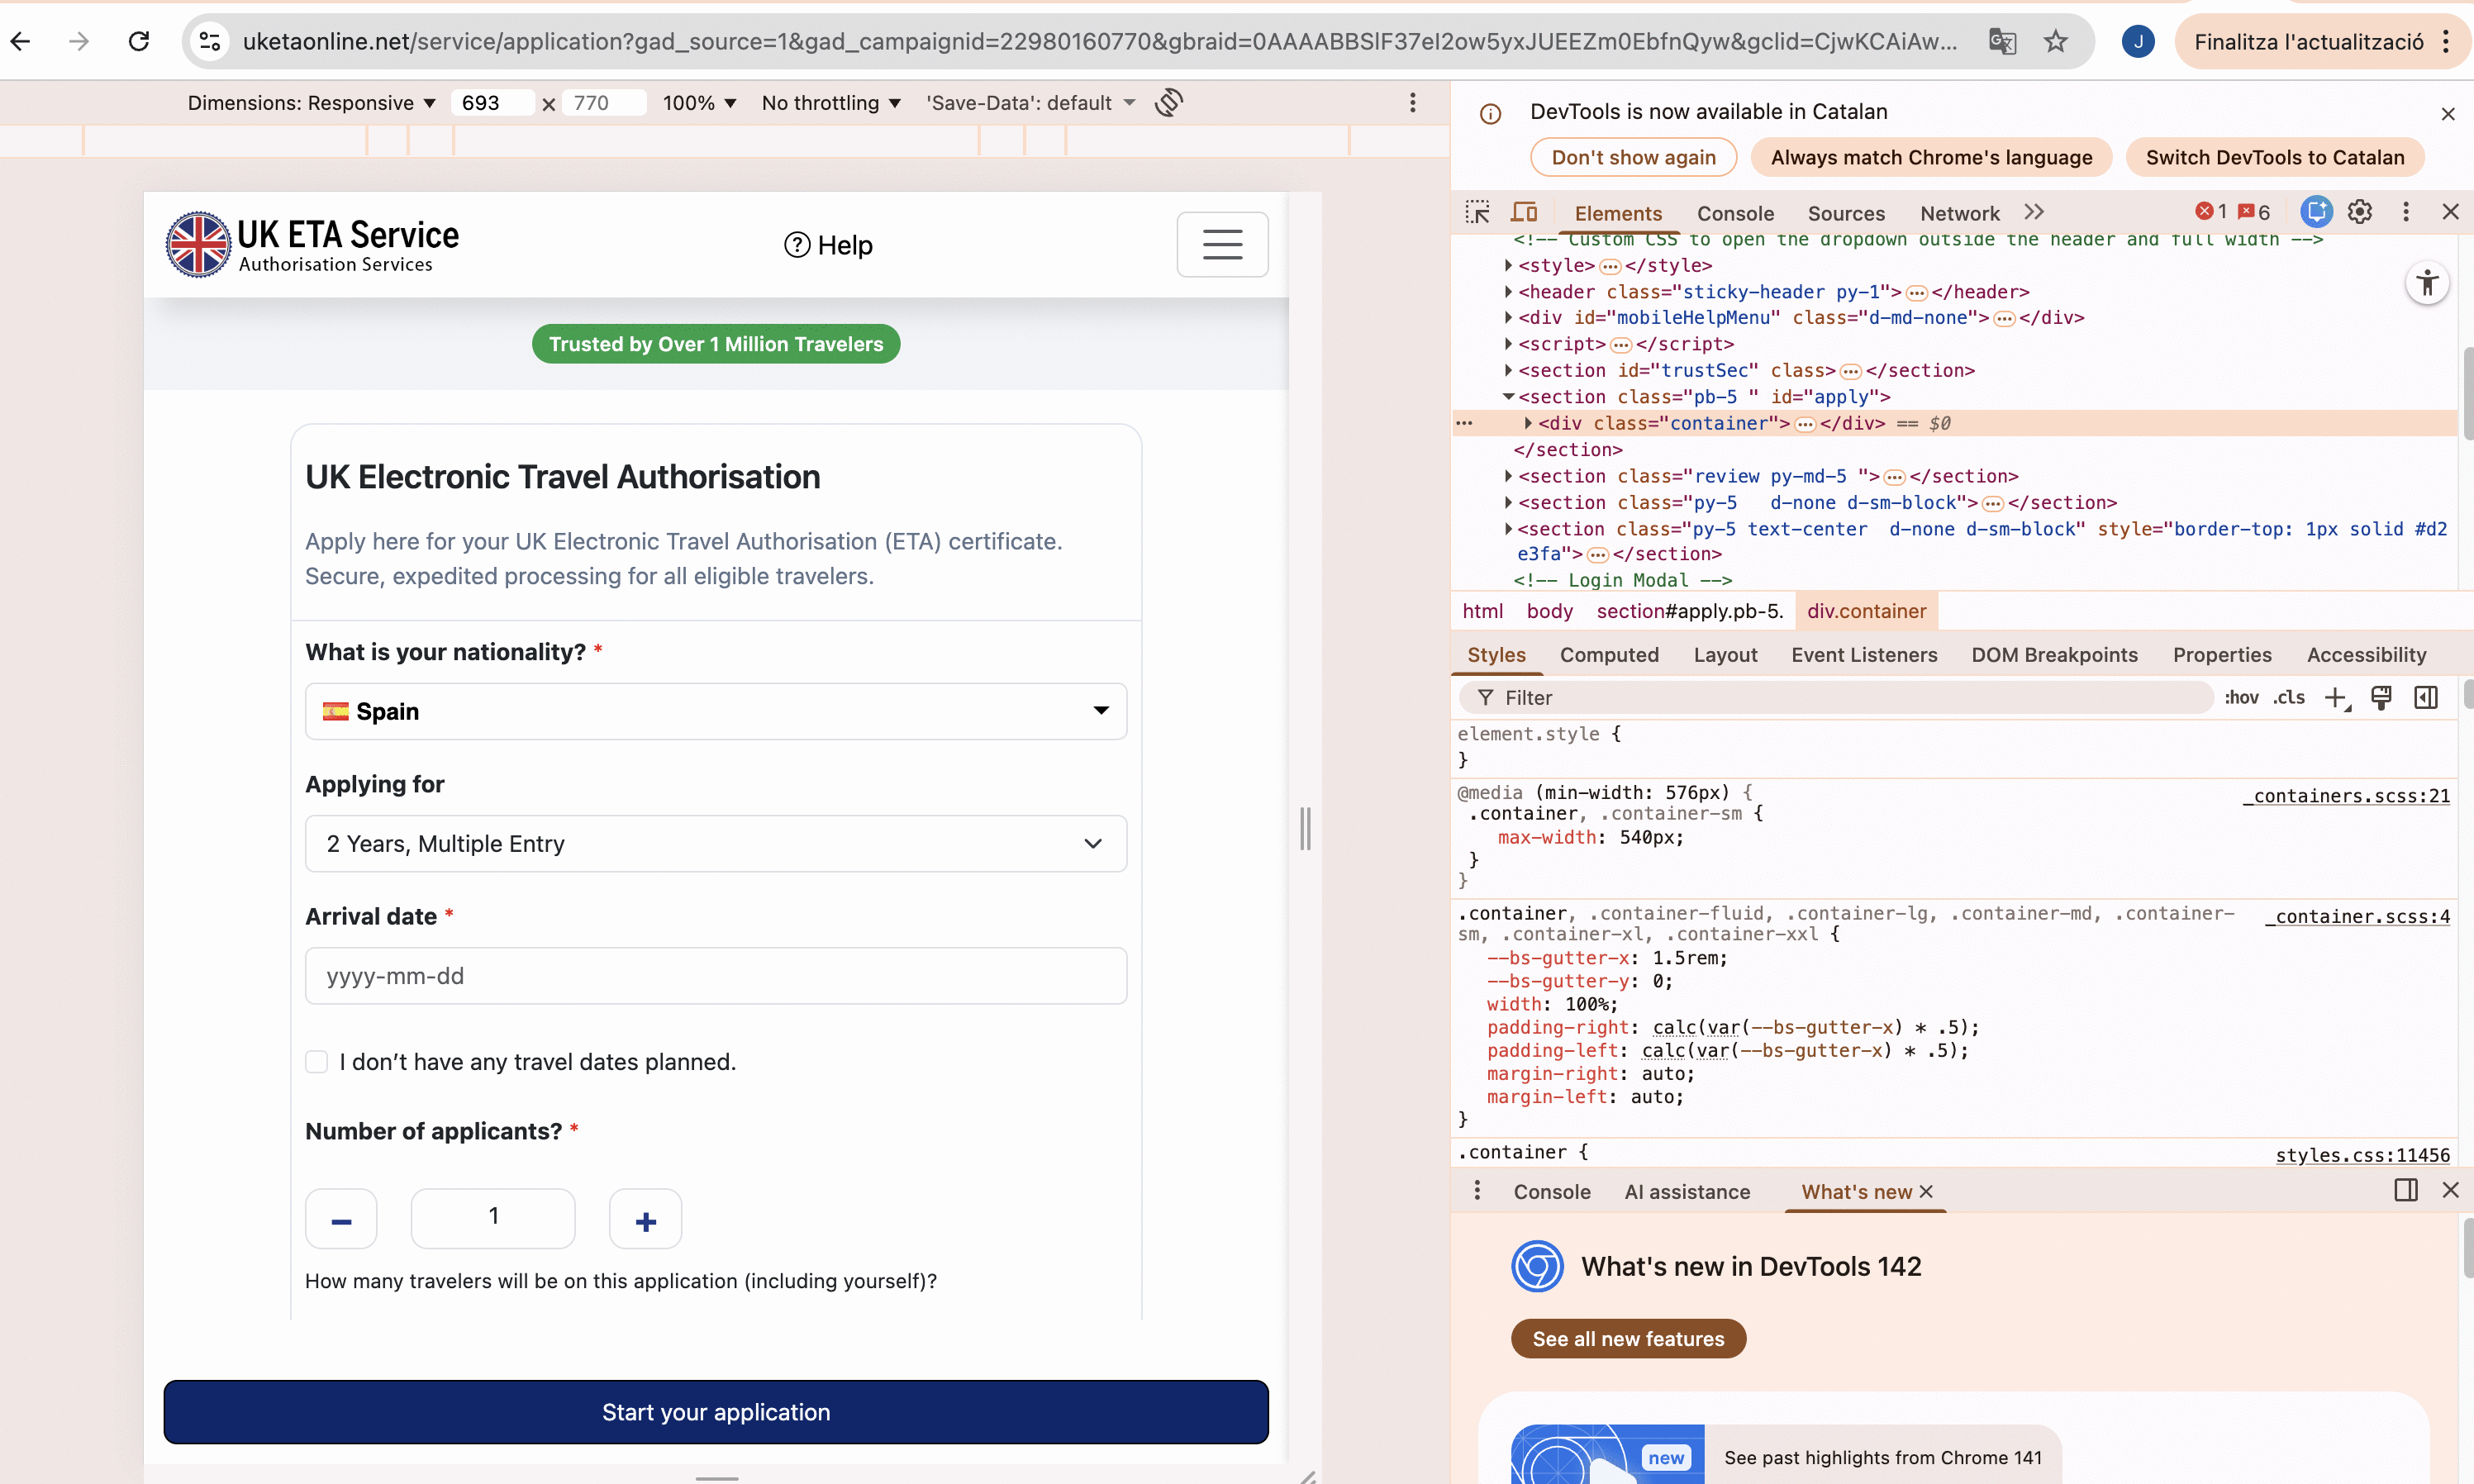The image size is (2474, 1484).
Task: Open DevTools settings gear
Action: coord(2360,212)
